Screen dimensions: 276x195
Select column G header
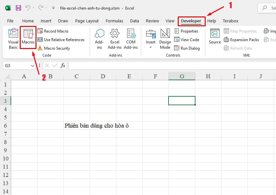tap(182, 76)
